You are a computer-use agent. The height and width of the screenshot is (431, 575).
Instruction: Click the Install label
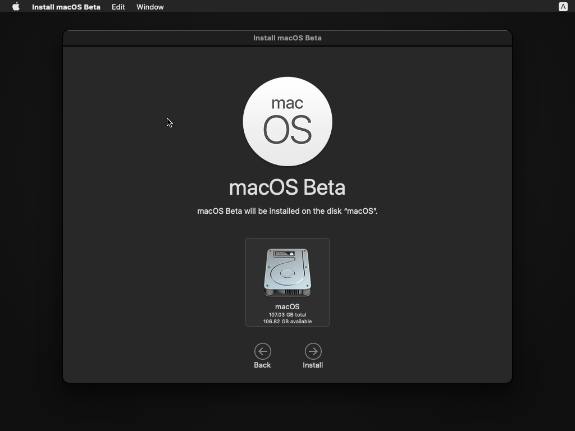pyautogui.click(x=313, y=365)
